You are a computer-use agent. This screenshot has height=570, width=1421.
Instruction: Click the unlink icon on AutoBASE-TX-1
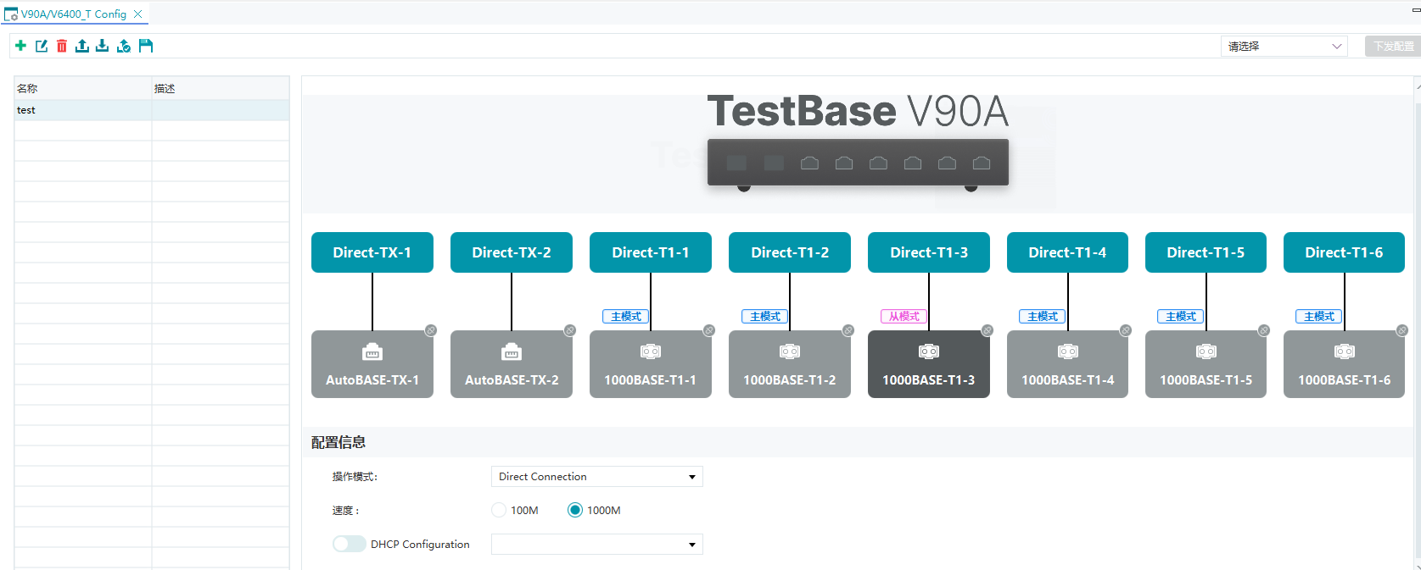[x=431, y=330]
